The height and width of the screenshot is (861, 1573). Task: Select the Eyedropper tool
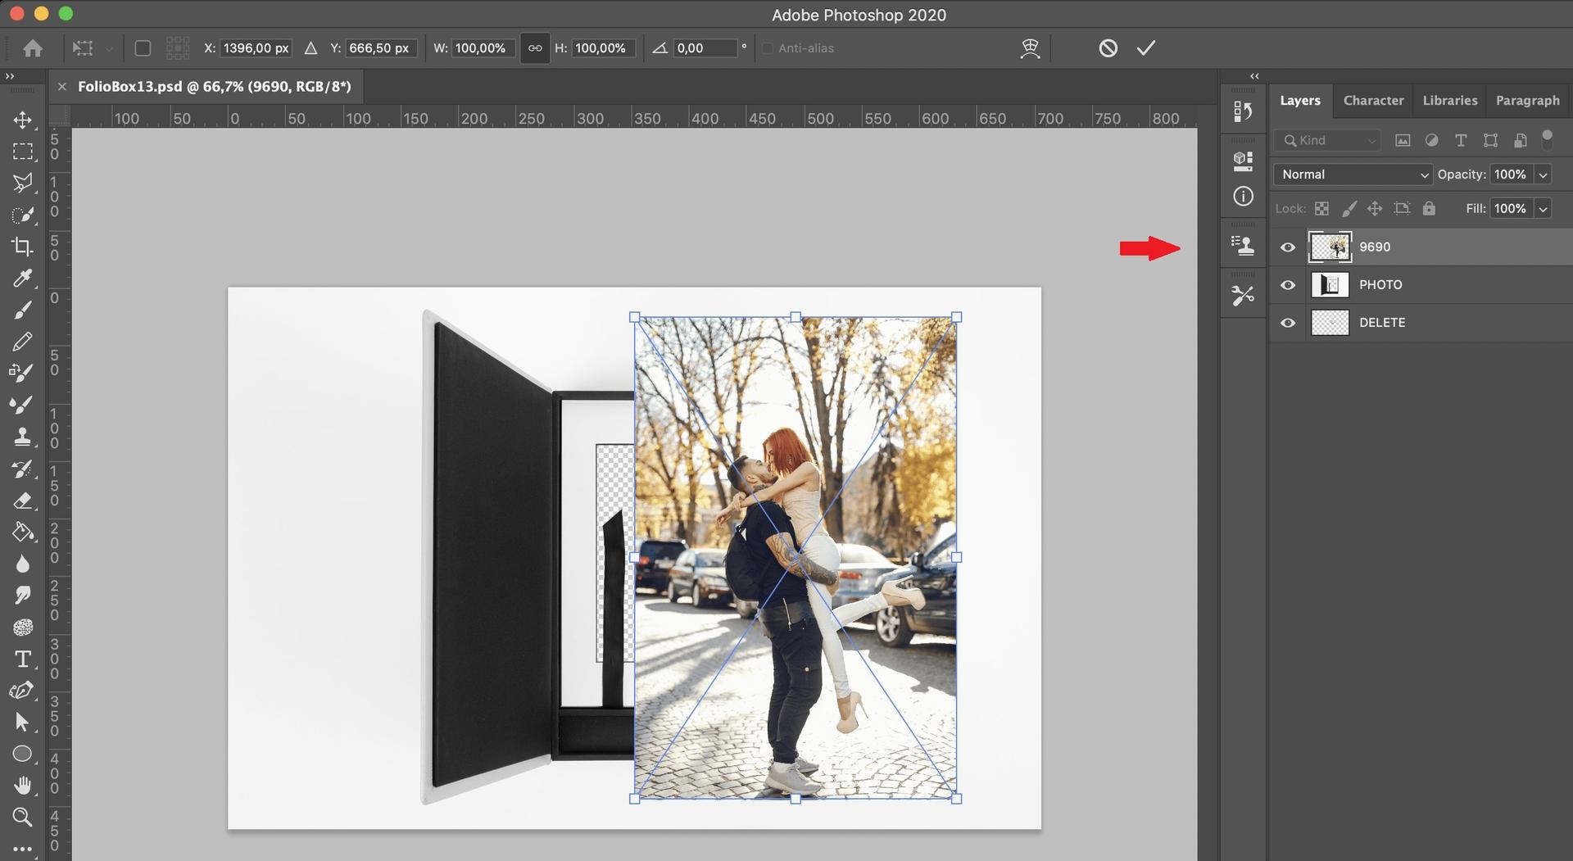(x=23, y=279)
